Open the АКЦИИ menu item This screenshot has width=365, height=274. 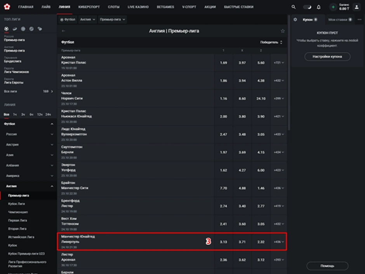(210, 7)
